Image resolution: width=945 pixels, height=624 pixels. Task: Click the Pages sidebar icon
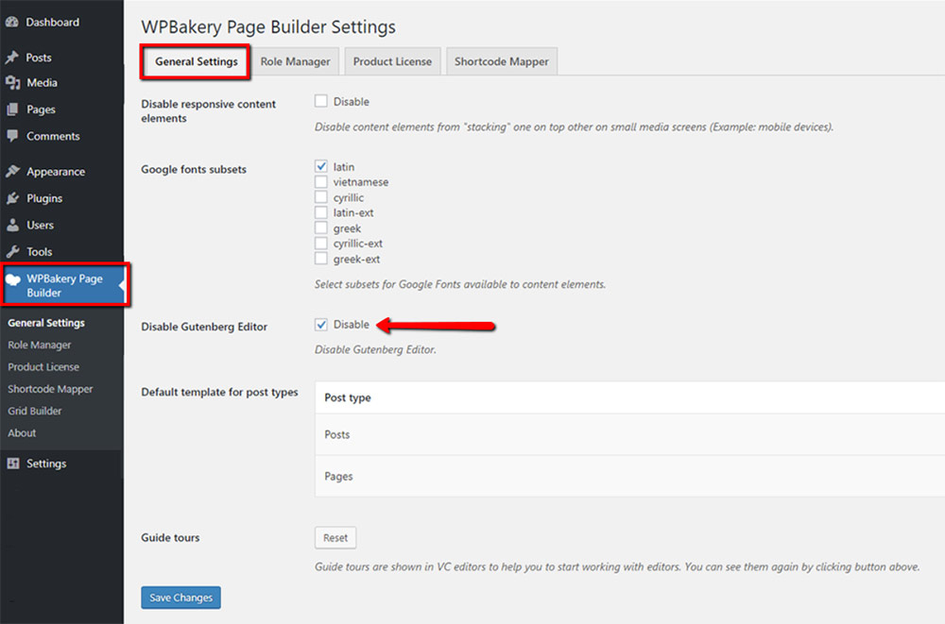(12, 109)
